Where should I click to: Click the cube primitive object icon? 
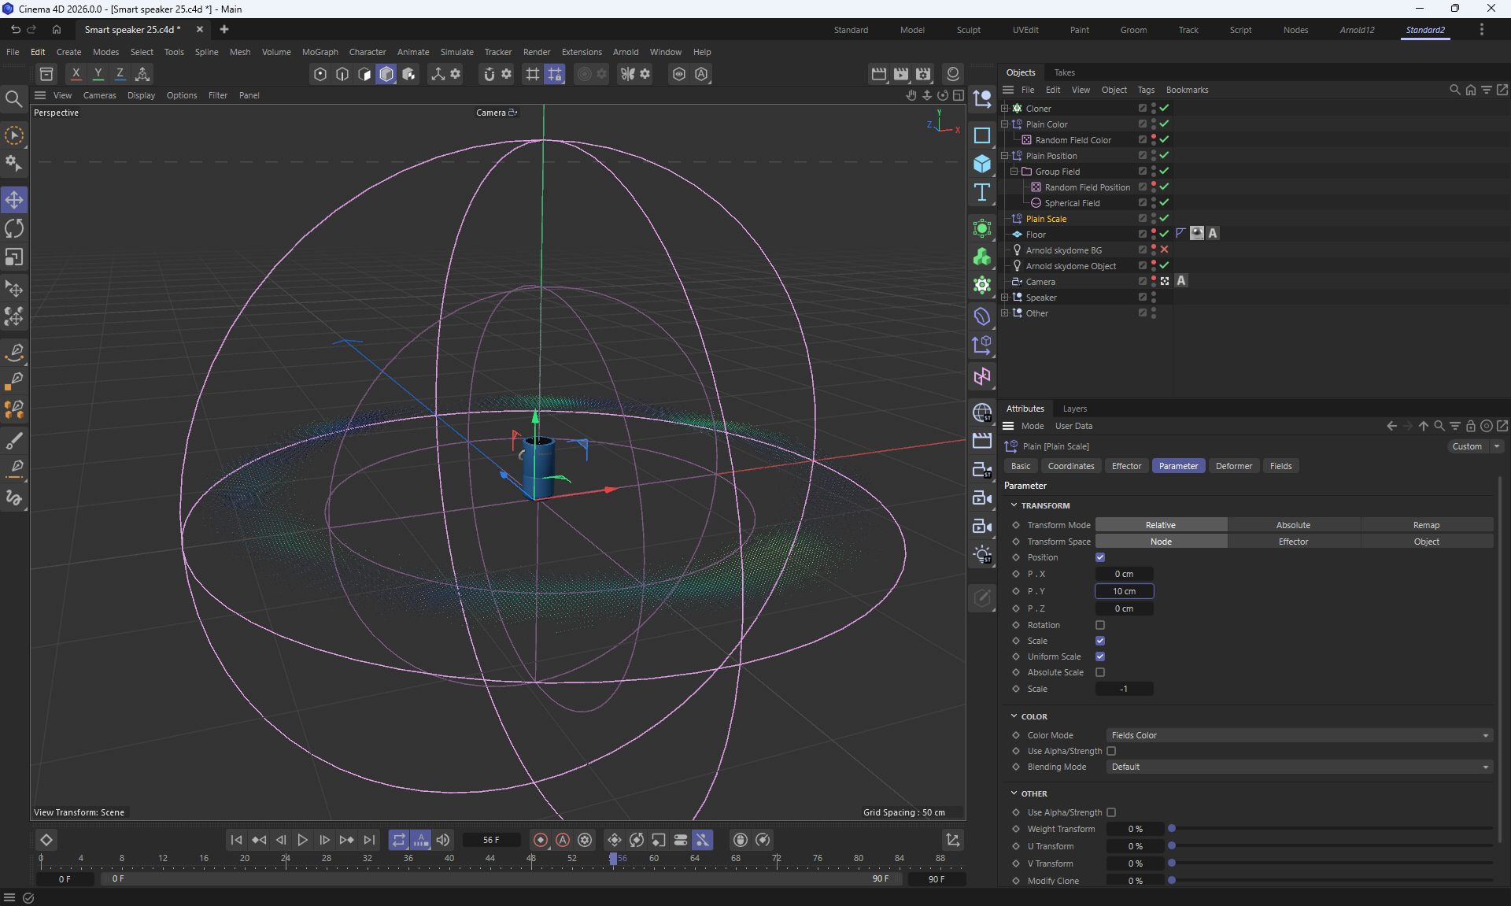click(x=981, y=164)
